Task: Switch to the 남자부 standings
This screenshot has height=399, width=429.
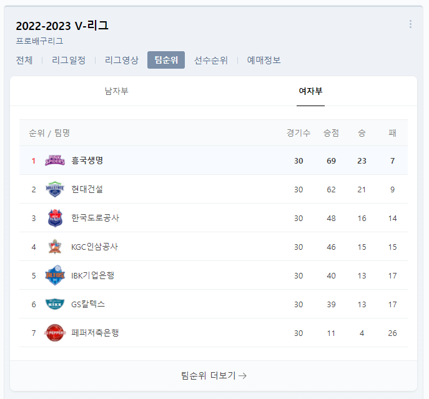Action: (x=117, y=91)
